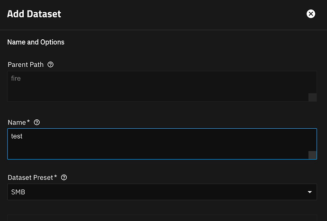Click the resize grip of the Parent Path box
327x221 pixels.
click(x=312, y=97)
